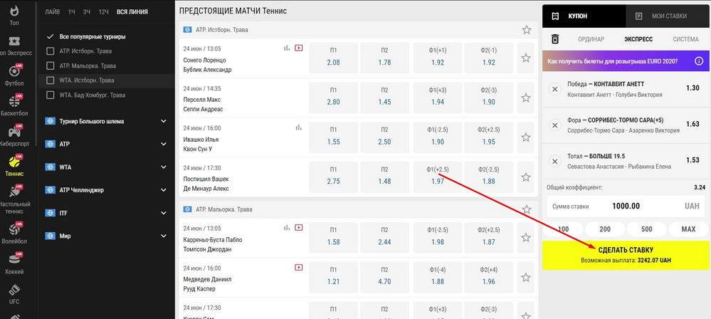Viewport: 711px width, 319px height.
Task: Expand 'Турнир Большого шлема' category
Action: 163,121
